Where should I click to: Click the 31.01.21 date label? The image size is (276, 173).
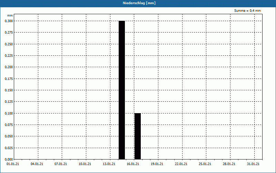[253, 164]
